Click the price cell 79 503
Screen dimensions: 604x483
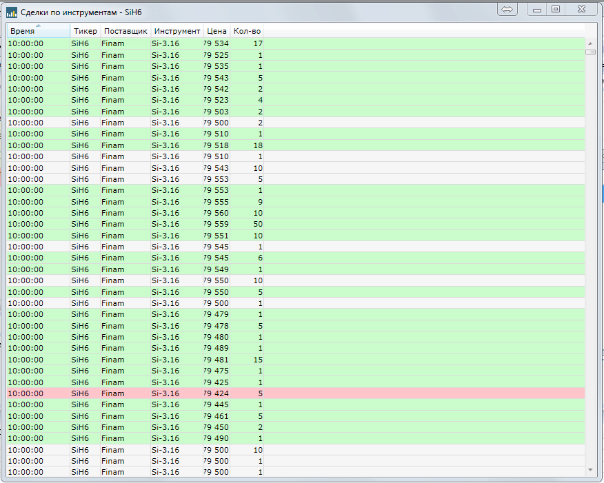(x=216, y=112)
